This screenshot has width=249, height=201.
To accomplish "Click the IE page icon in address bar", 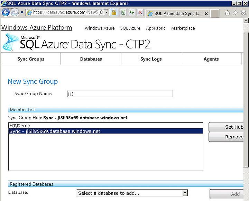I will (29, 12).
